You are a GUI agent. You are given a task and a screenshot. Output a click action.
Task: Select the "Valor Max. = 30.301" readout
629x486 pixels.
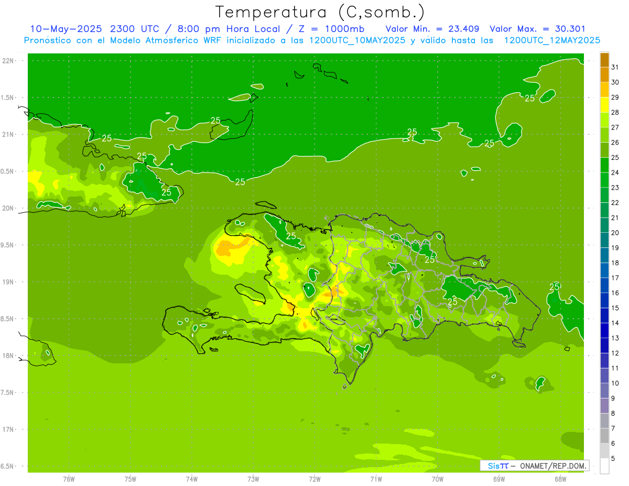[537, 29]
